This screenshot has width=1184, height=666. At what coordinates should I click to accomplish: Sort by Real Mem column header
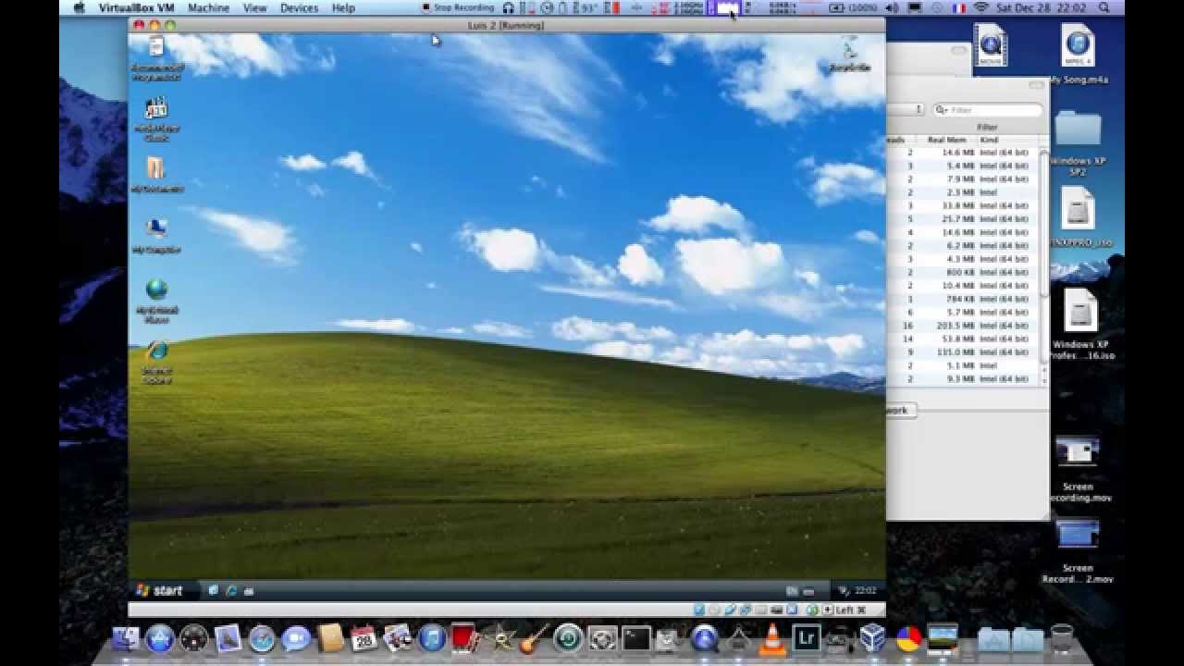click(x=947, y=140)
